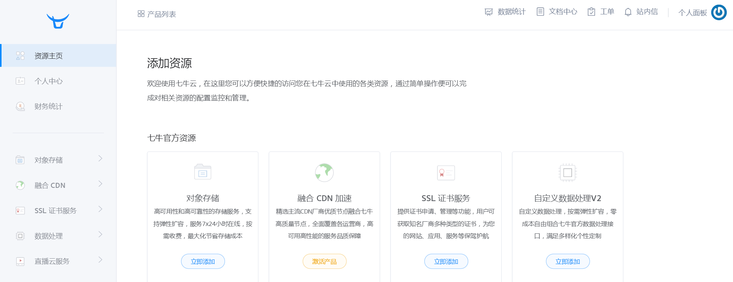Click the 对象存储 card folder icon
The height and width of the screenshot is (282, 733).
click(203, 172)
